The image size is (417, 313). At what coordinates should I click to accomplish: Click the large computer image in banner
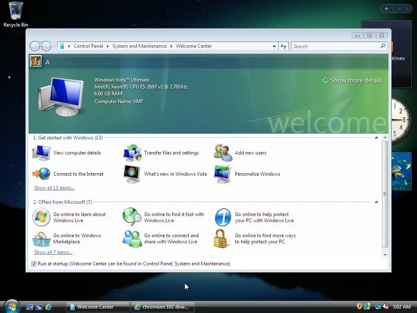[61, 97]
